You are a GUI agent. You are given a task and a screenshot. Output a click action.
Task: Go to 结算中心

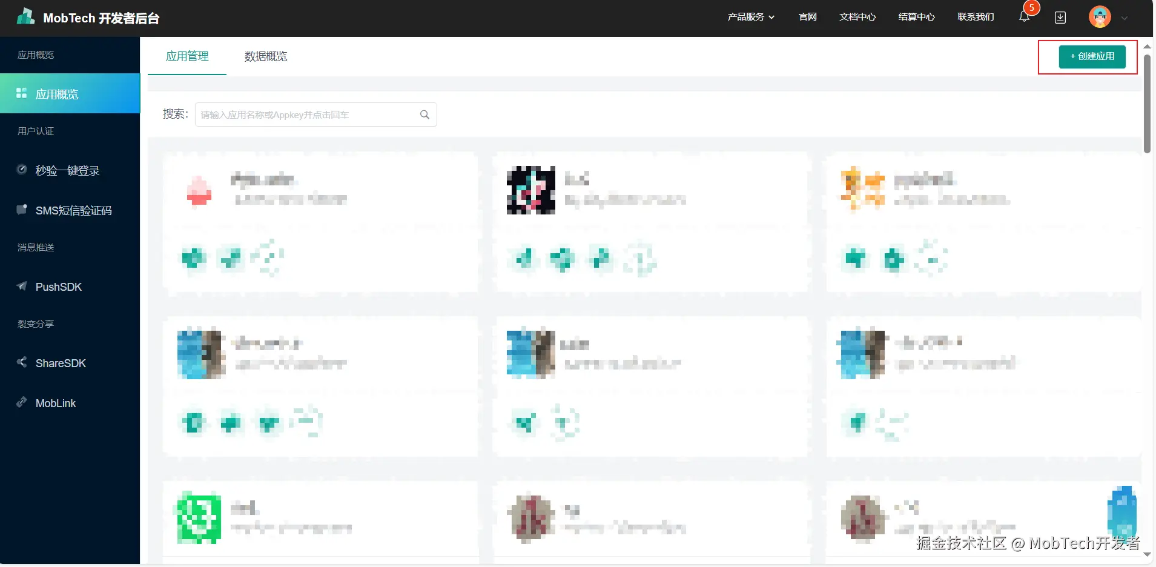click(916, 17)
